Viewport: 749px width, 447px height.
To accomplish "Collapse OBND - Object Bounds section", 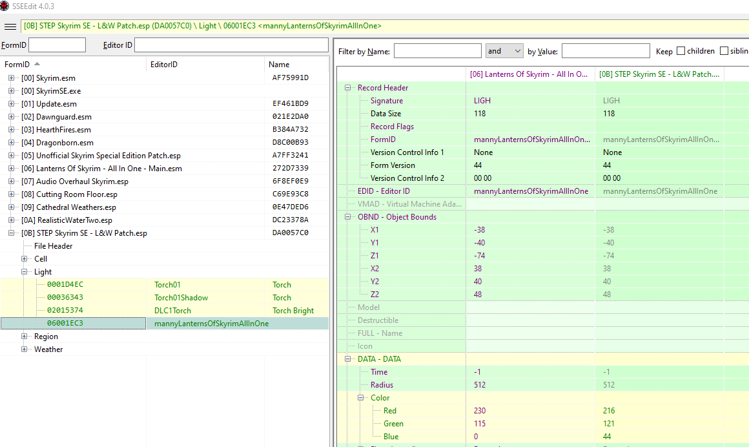I will tap(348, 216).
